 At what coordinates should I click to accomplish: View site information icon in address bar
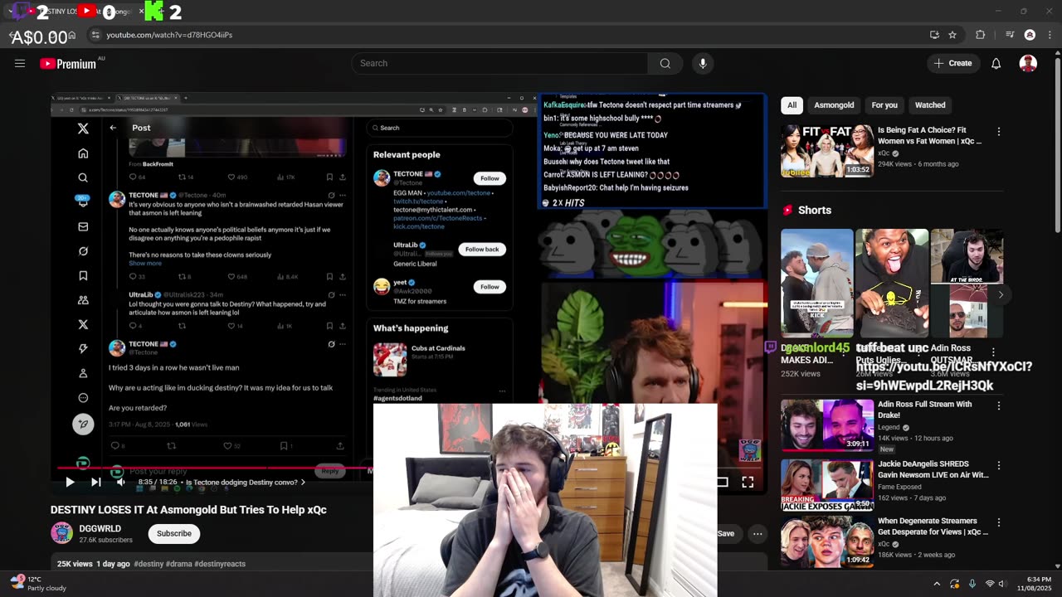[x=95, y=35]
